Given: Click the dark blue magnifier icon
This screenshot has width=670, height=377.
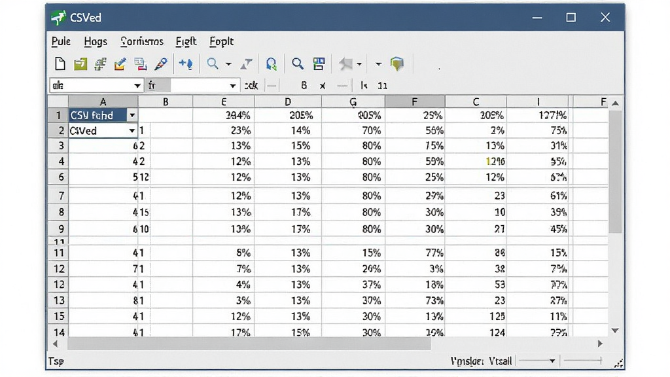Looking at the screenshot, I should [x=298, y=64].
